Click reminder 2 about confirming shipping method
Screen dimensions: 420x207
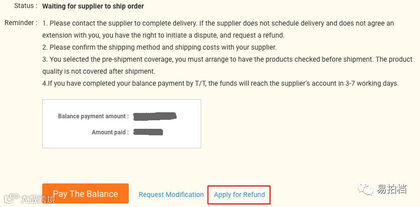pos(159,47)
